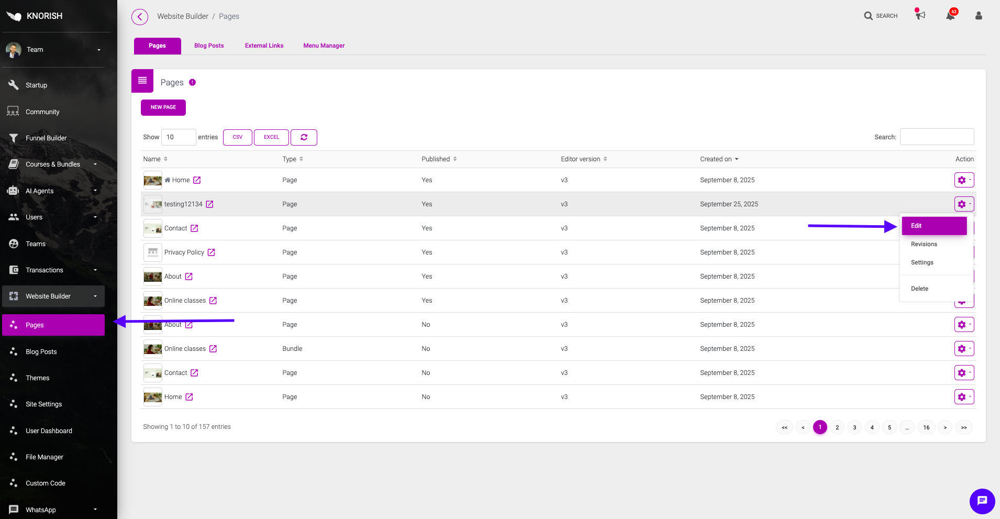The image size is (1000, 519).
Task: Open external link icon beside Privacy Policy
Action: 212,252
